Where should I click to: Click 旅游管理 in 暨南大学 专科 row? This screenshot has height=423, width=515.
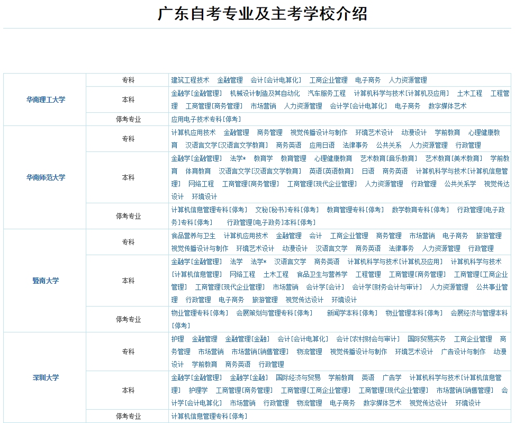point(489,236)
